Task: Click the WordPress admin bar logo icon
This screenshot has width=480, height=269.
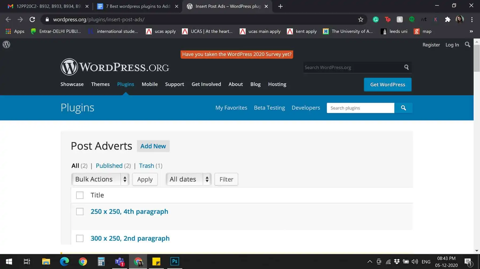Action: point(6,44)
